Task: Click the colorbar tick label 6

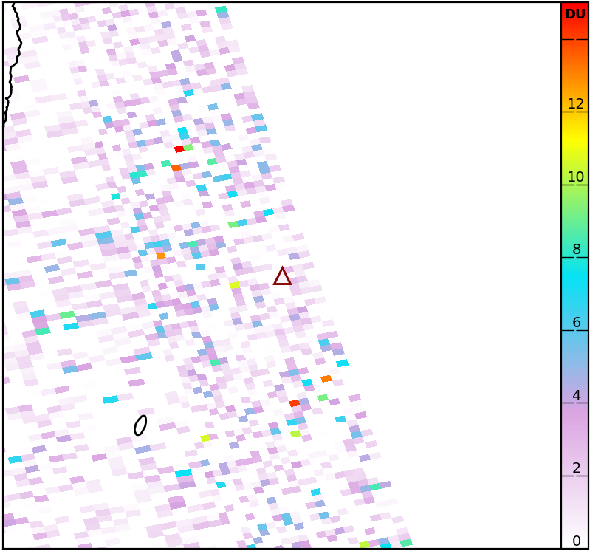Action: click(577, 322)
